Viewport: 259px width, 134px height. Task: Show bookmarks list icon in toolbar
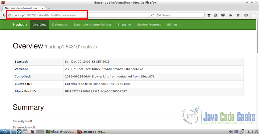tap(216, 15)
